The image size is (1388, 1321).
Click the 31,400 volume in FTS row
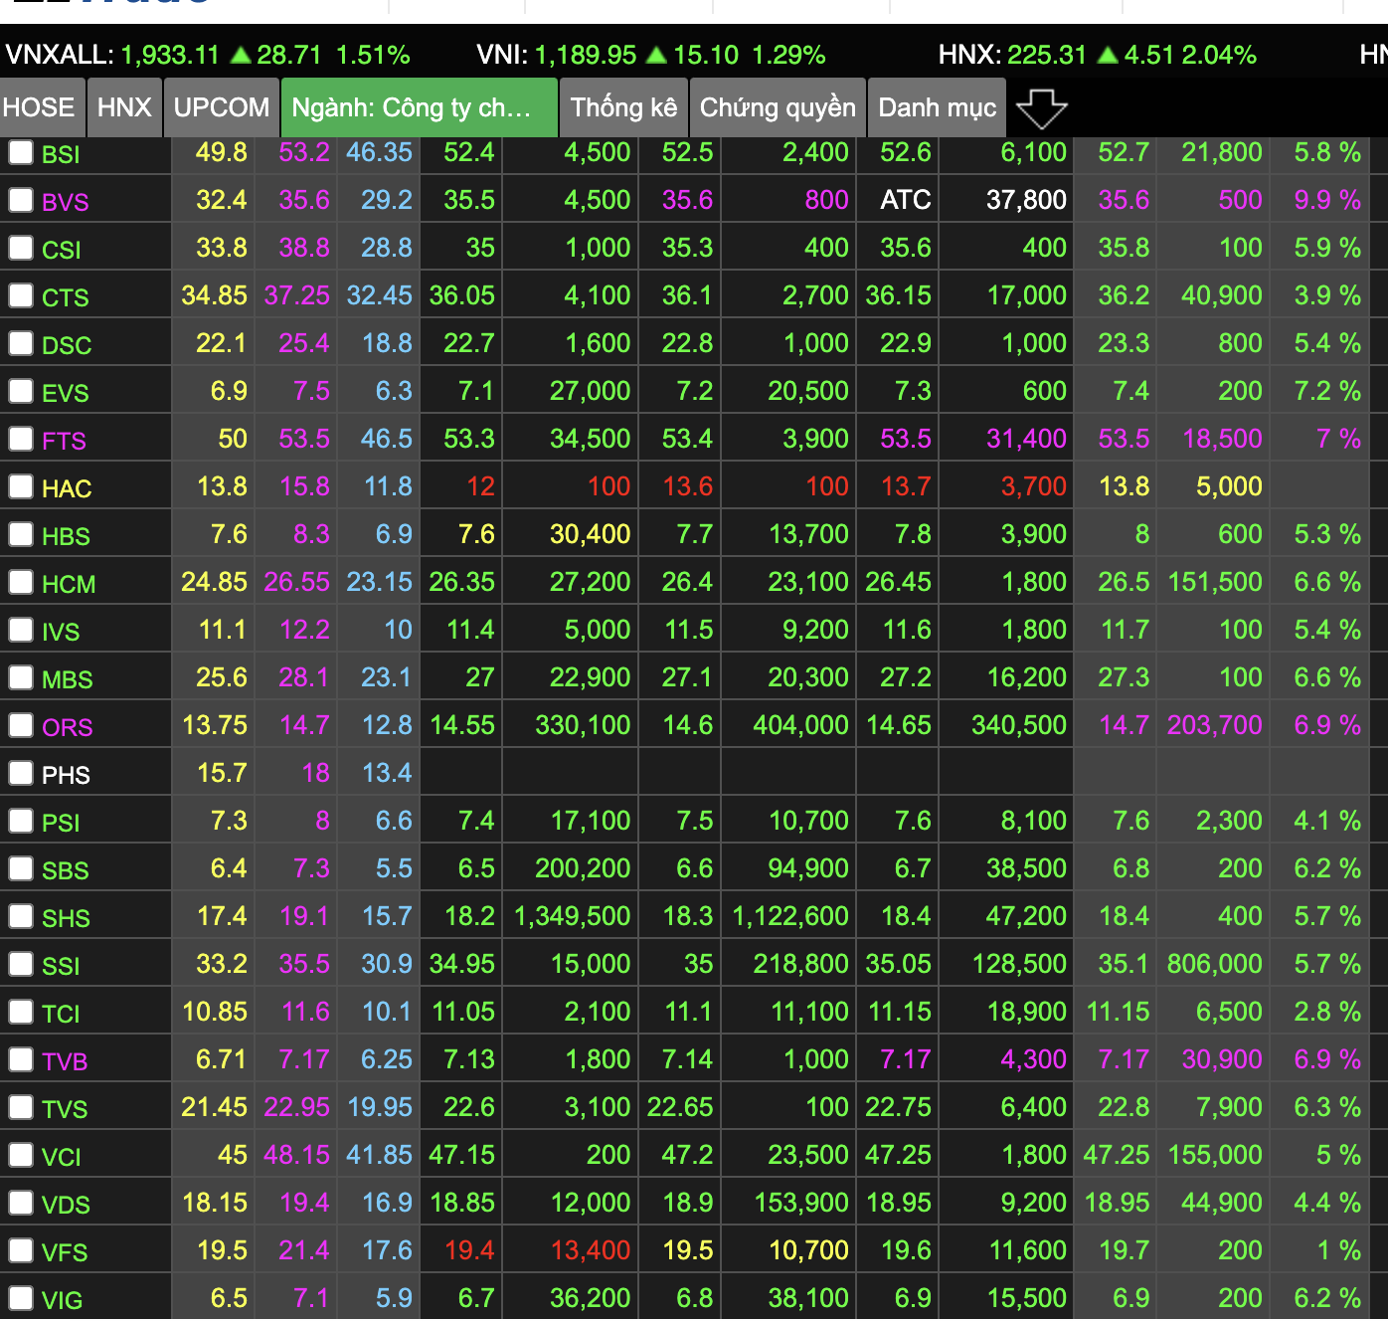[1026, 439]
